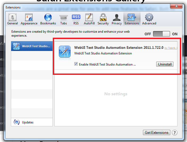This screenshot has height=142, width=187.
Task: Close the Extensions preferences window
Action: pos(176,6)
